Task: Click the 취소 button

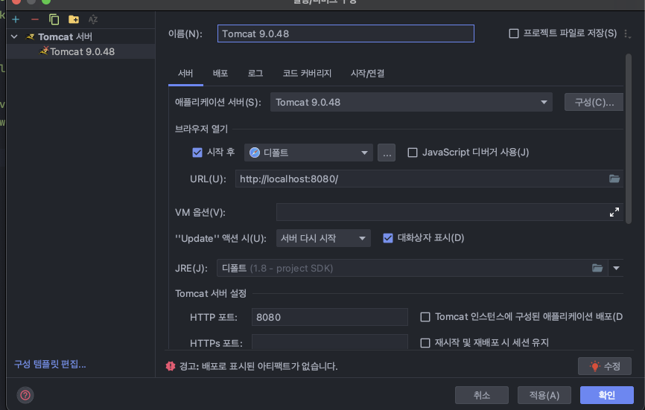Action: click(482, 395)
